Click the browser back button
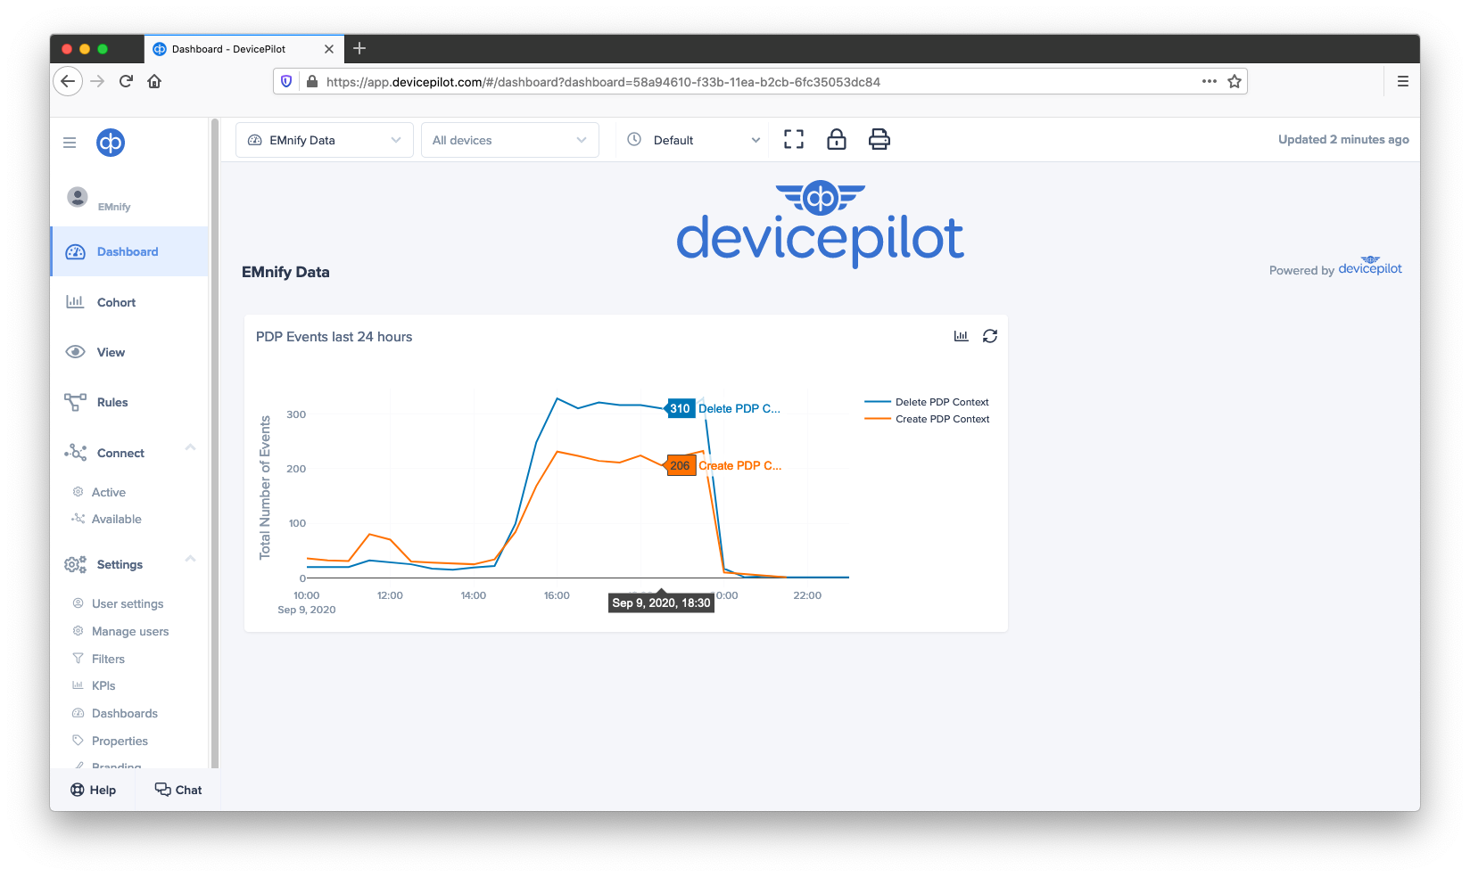Image resolution: width=1470 pixels, height=877 pixels. tap(68, 81)
